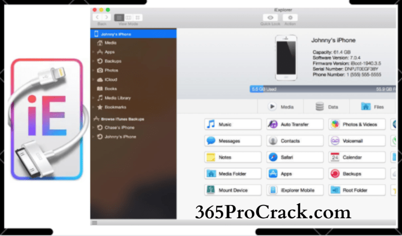Switch to column view mode
Screen dimensions: 402x236
128,17
